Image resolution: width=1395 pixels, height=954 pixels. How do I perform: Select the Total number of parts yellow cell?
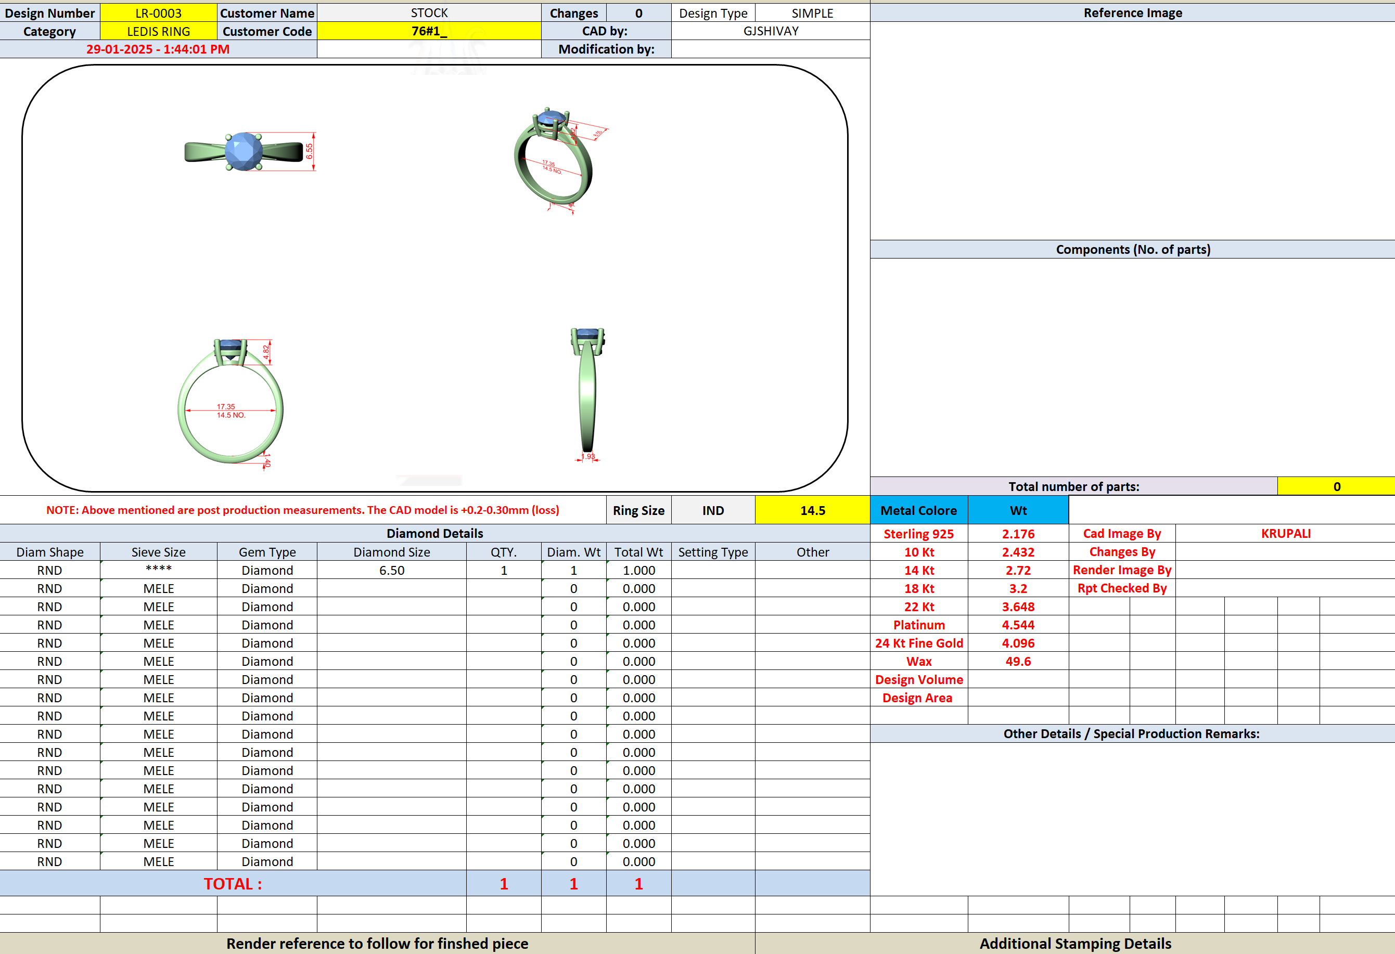1336,486
